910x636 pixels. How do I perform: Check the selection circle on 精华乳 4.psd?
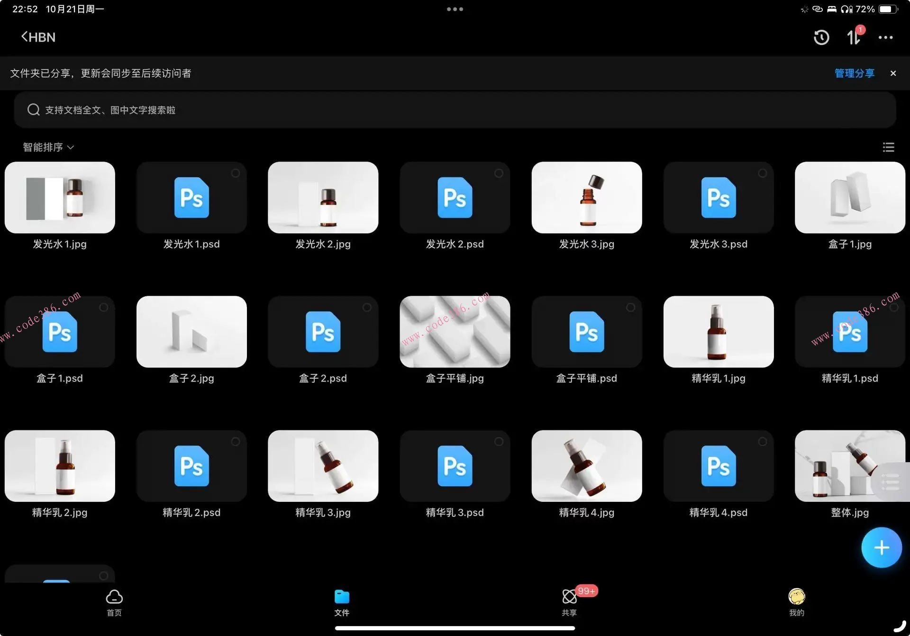762,442
